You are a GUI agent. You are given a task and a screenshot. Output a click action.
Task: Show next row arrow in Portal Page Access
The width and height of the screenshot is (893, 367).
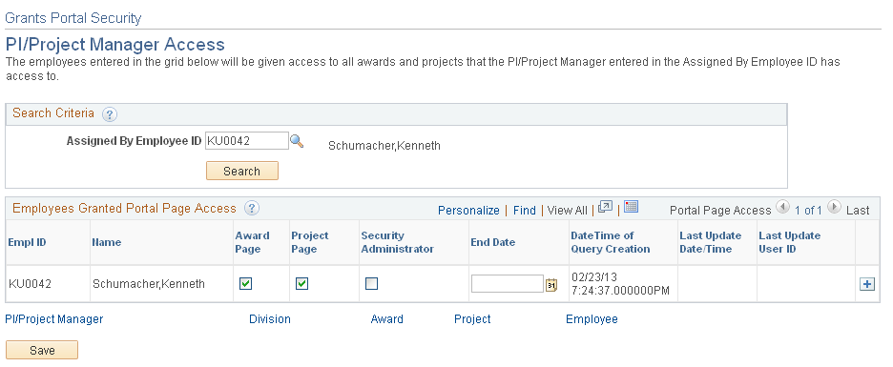coord(834,207)
